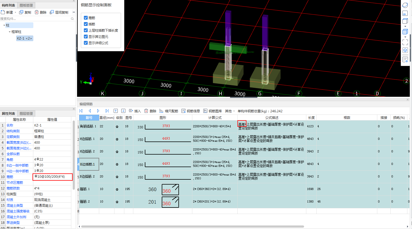Viewport: 412px width, 229px height.
Task: Move the selected rebar row down
Action: [123, 111]
